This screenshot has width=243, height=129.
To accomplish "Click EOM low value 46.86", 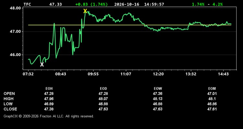I will point(212,104).
